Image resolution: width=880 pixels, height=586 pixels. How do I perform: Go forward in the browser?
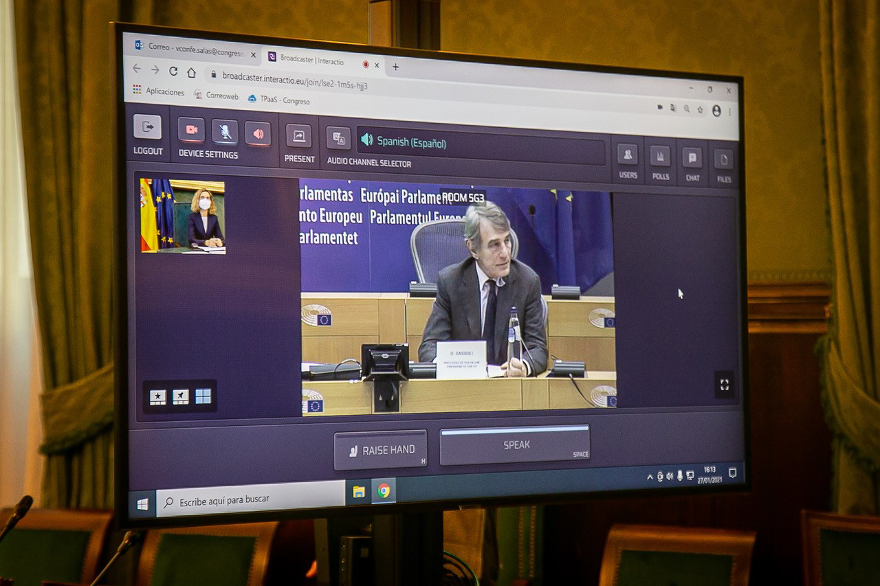(155, 69)
